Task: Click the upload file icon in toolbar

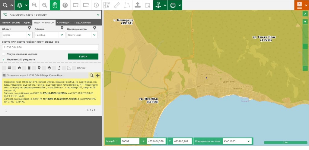Action: 137,5
